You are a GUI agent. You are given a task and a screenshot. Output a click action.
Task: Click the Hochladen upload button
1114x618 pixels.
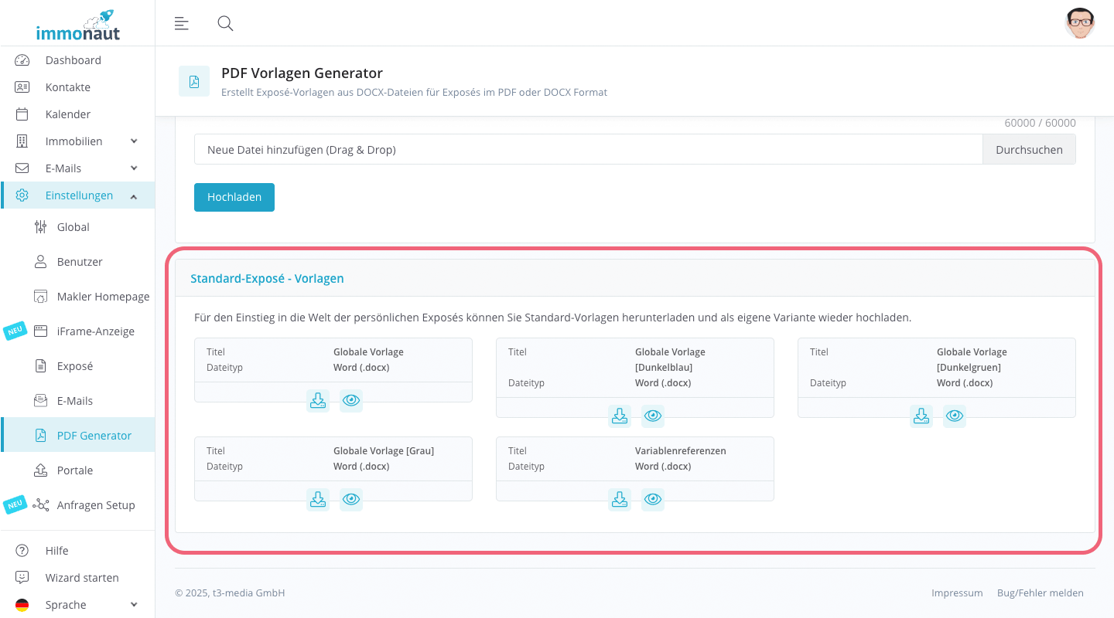pos(234,197)
